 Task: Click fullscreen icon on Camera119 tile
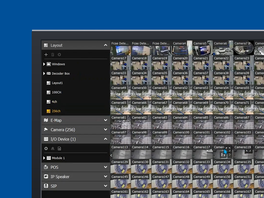[x=248, y=149]
